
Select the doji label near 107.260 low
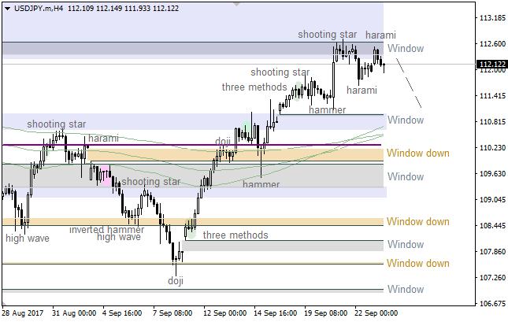tap(175, 280)
